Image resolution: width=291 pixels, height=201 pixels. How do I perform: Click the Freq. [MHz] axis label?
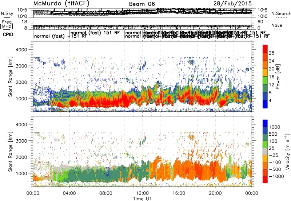click(7, 25)
